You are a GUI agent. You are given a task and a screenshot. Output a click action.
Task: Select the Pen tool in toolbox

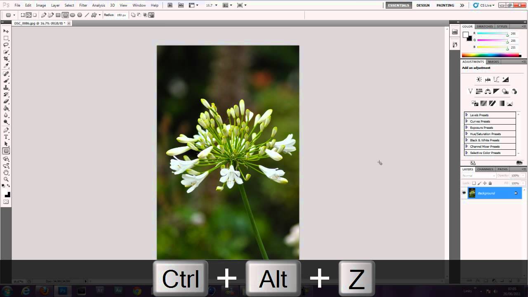pyautogui.click(x=6, y=130)
